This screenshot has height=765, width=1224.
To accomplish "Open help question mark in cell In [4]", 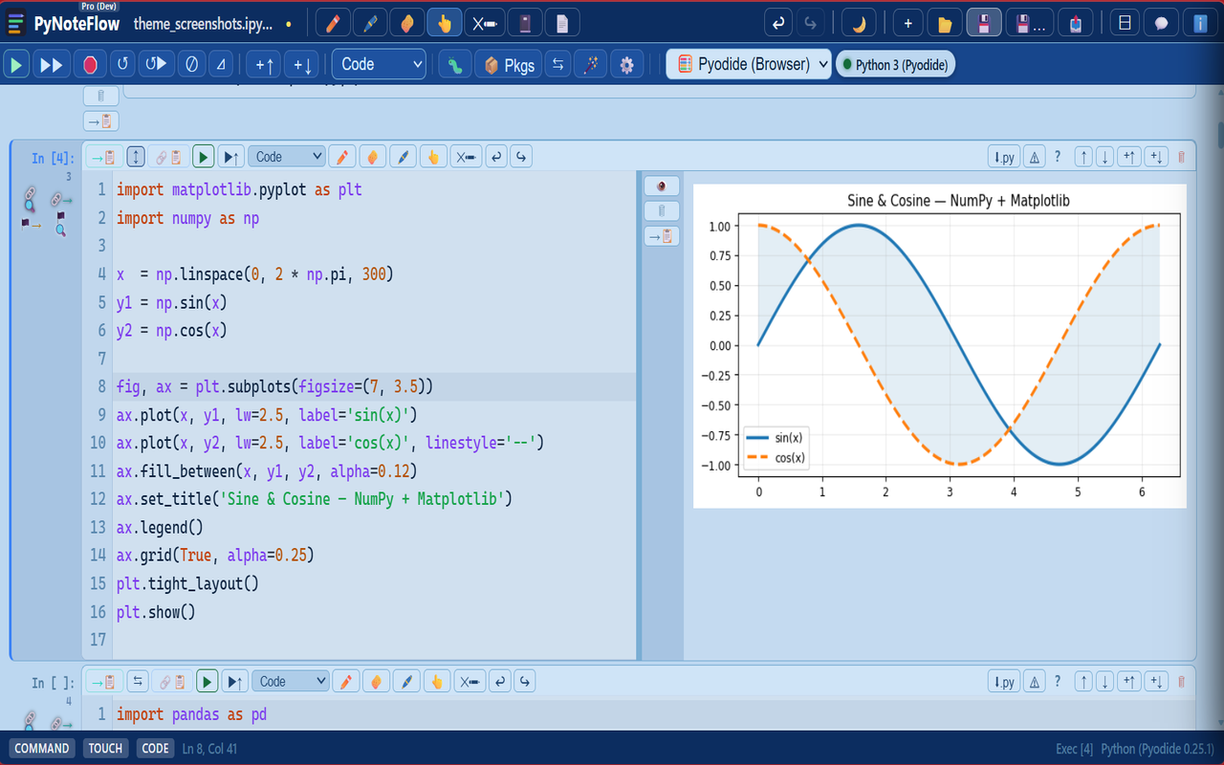I will coord(1058,157).
